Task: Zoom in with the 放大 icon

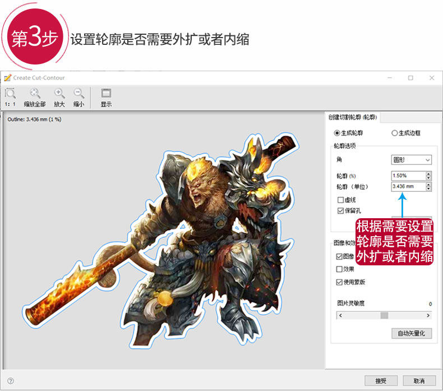Action: pos(59,97)
